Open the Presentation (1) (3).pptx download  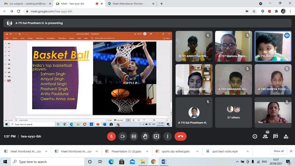[x=125, y=151]
